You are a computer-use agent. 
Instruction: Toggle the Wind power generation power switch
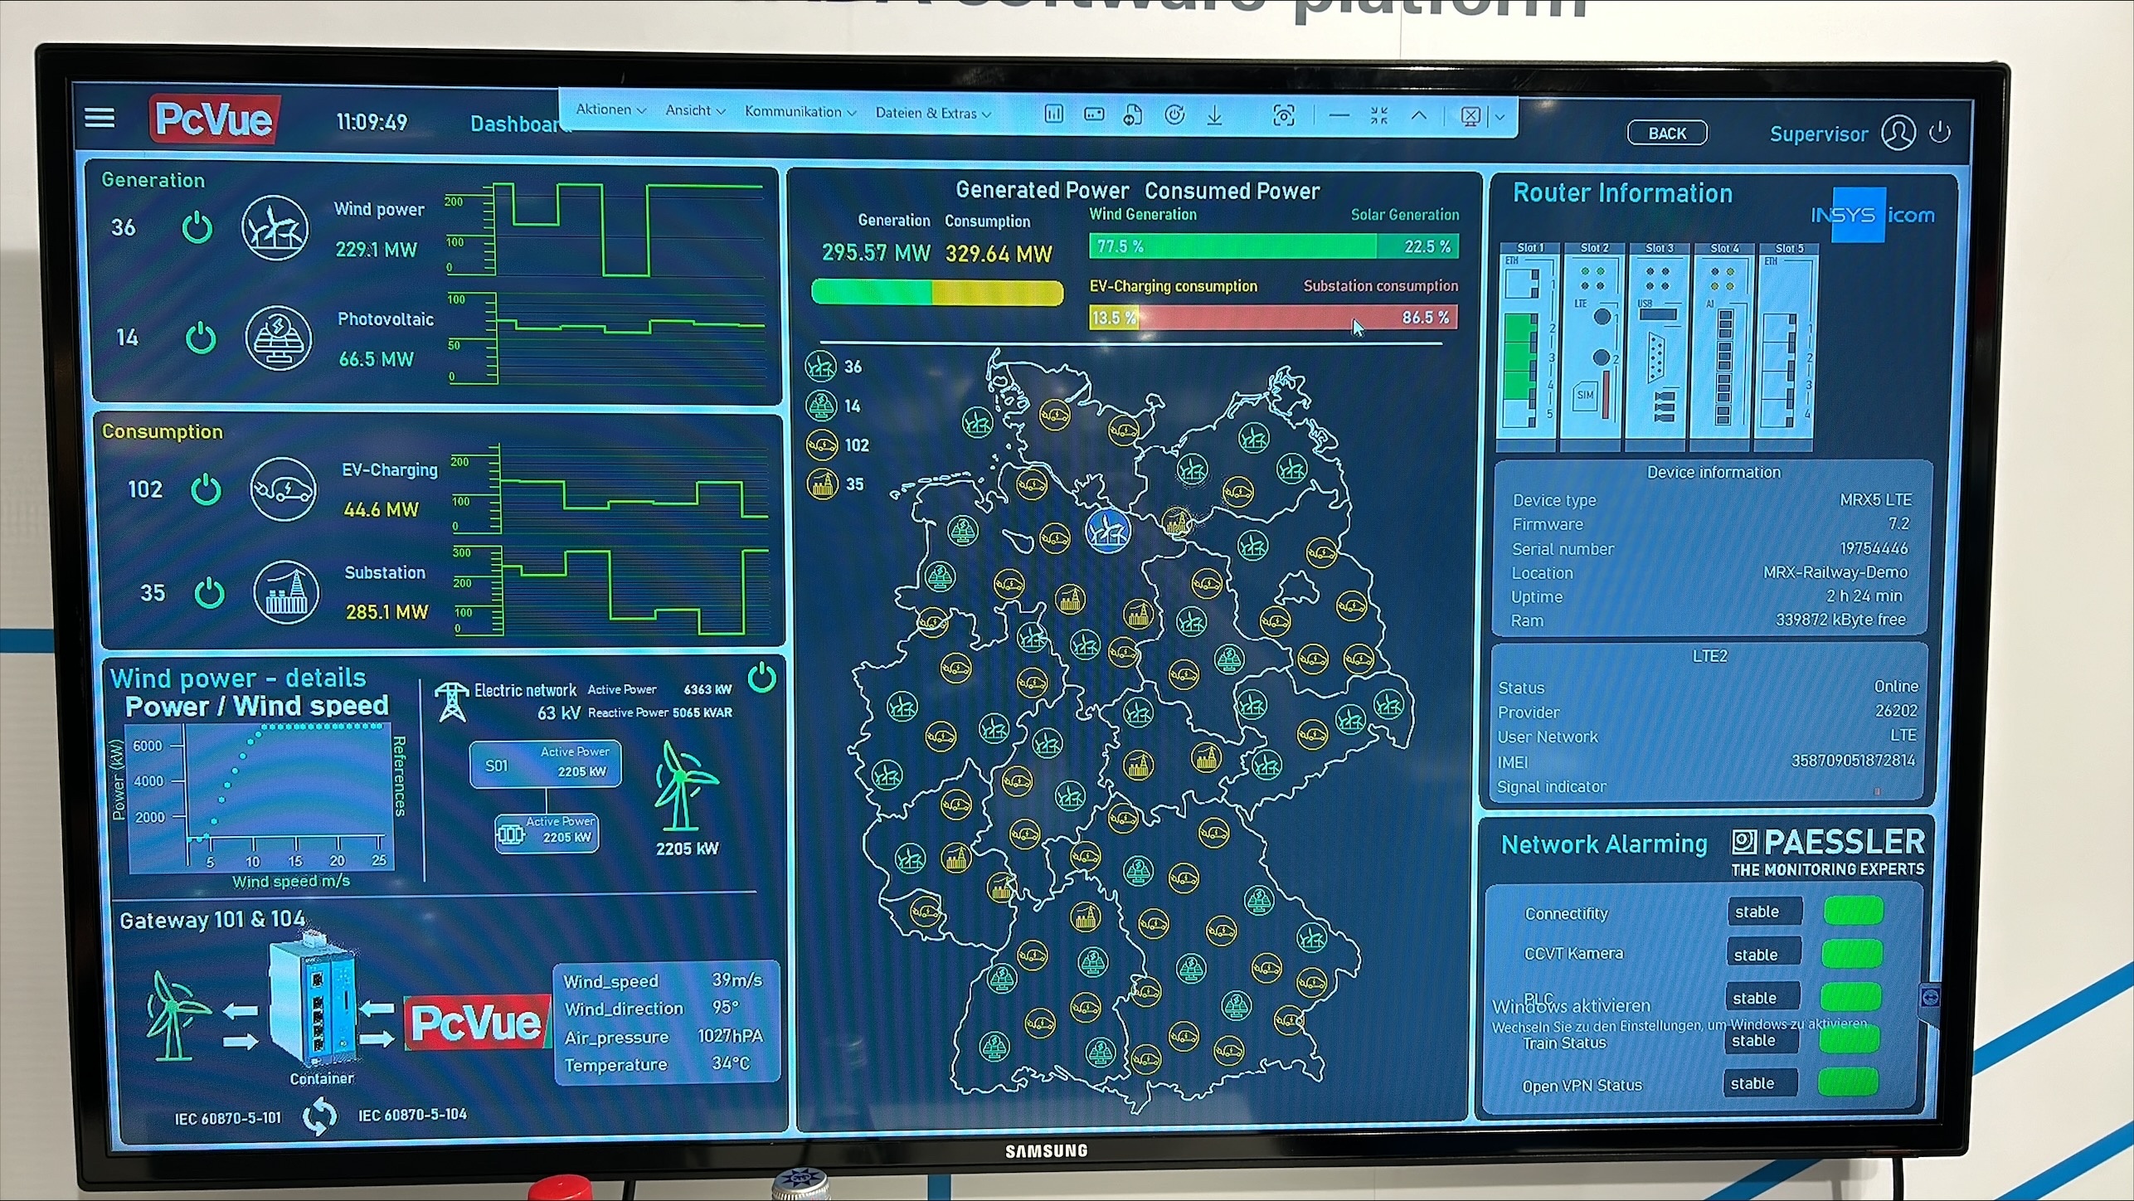point(197,228)
